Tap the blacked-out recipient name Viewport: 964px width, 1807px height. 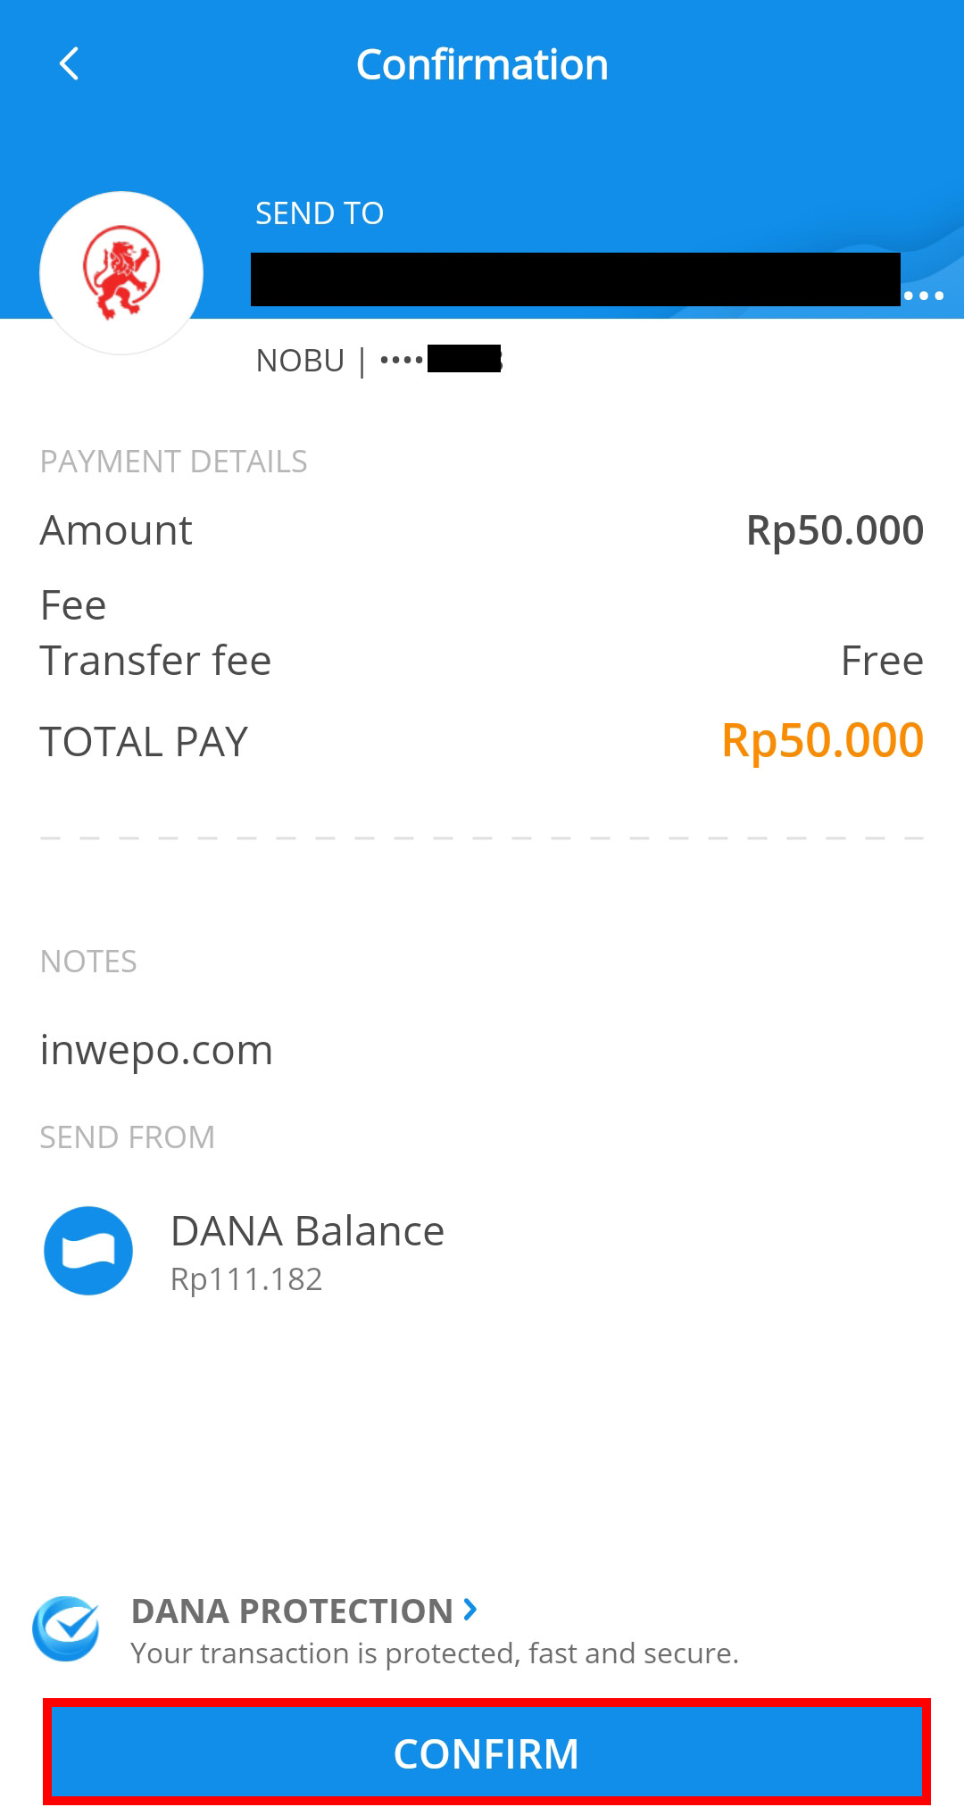tap(575, 279)
